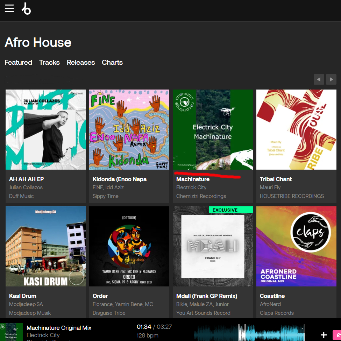
Task: Click the pink price buy button
Action: 337,335
